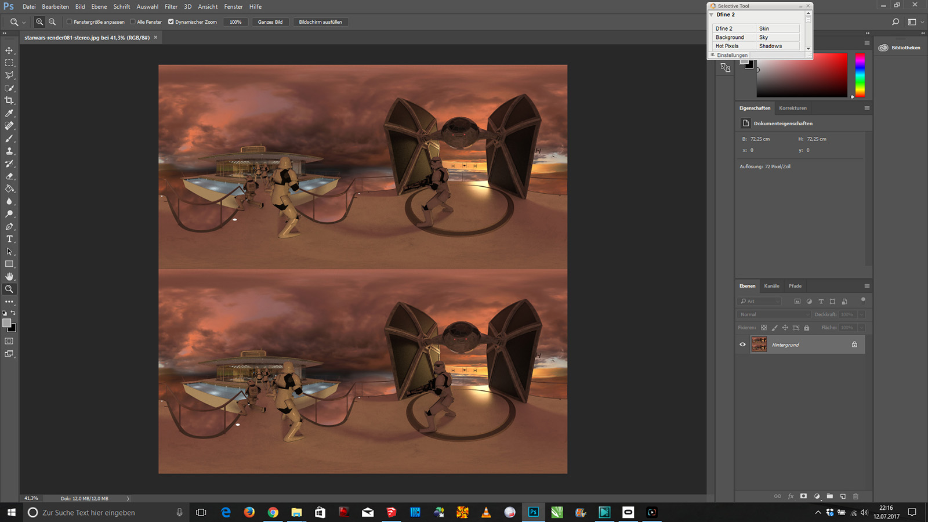The height and width of the screenshot is (522, 928).
Task: Open the Datei menu
Action: coord(29,7)
